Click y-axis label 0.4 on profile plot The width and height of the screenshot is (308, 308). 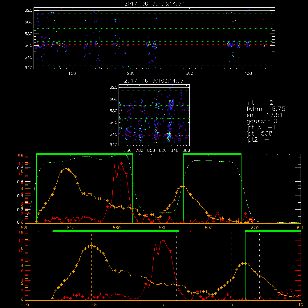(20, 196)
